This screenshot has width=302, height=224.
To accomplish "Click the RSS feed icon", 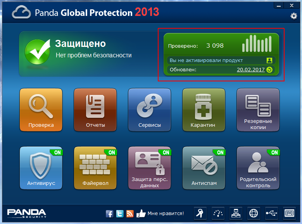I will click(x=130, y=214).
